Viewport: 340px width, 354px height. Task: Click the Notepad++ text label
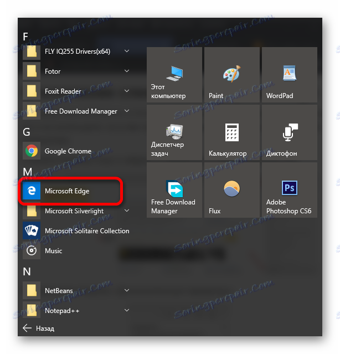[x=62, y=311]
